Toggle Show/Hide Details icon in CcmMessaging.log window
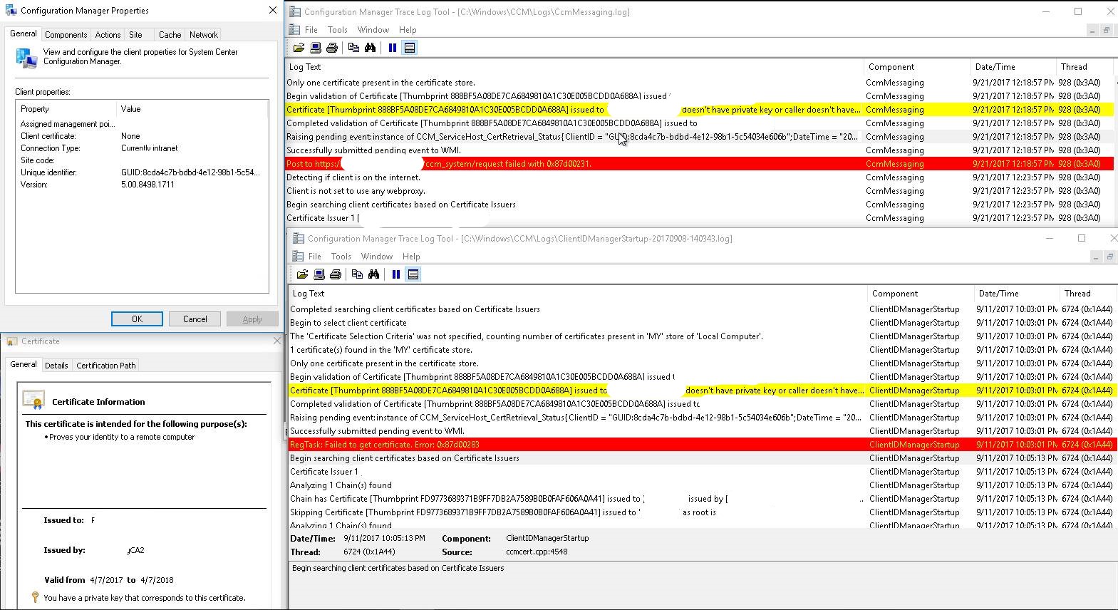1118x610 pixels. [410, 48]
